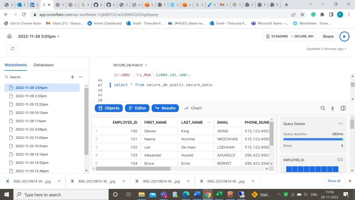Search the query results with magnifier icon
The width and height of the screenshot is (355, 200).
pyautogui.click(x=323, y=108)
